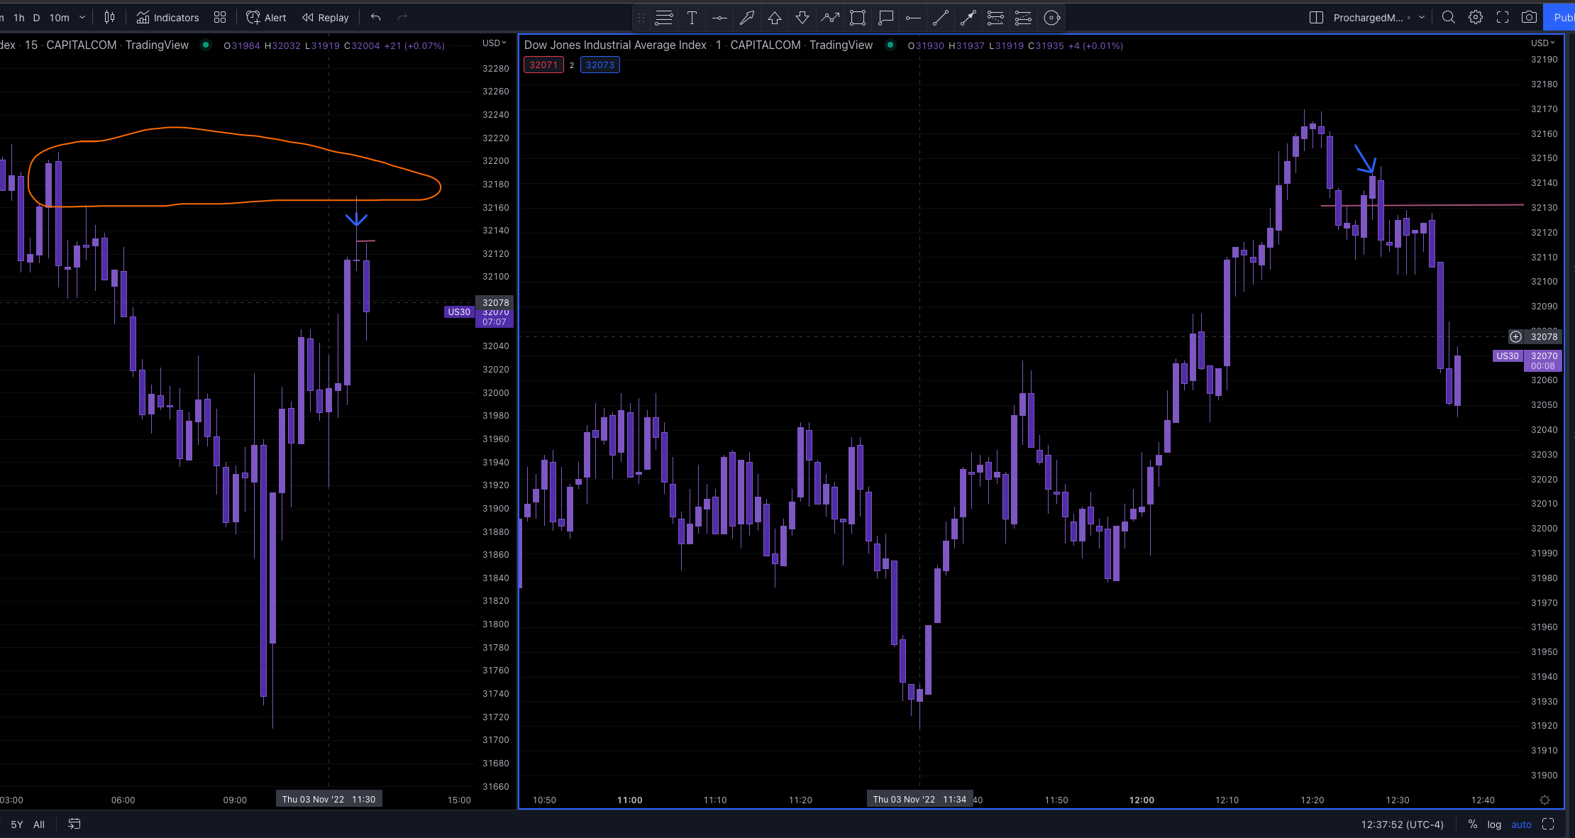The height and width of the screenshot is (838, 1575).
Task: Start bar Replay mode
Action: point(326,18)
